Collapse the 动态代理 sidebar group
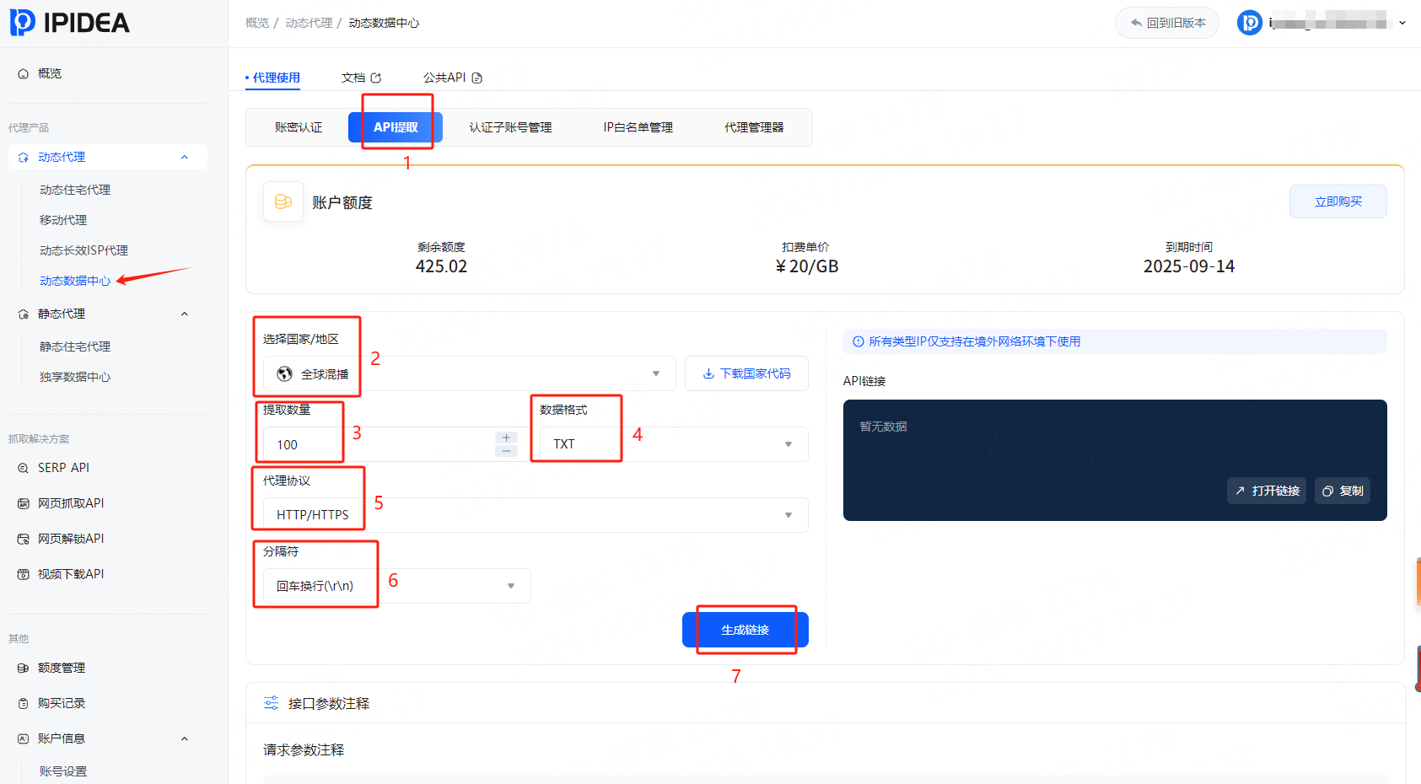The width and height of the screenshot is (1421, 784). click(184, 158)
